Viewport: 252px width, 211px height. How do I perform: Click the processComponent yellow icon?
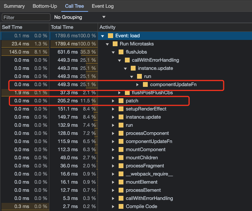pyautogui.click(x=121, y=133)
